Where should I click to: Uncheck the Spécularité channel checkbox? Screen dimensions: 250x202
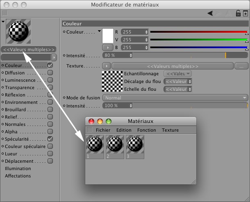50,139
